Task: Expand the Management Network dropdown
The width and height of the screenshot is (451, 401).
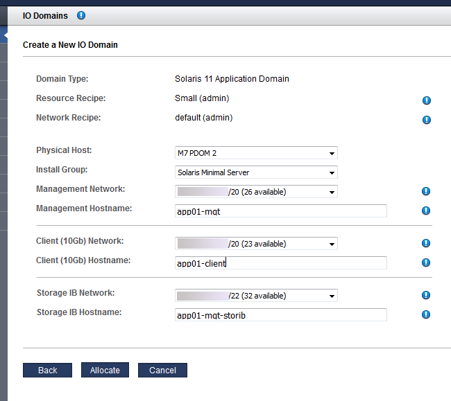Action: pyautogui.click(x=256, y=192)
